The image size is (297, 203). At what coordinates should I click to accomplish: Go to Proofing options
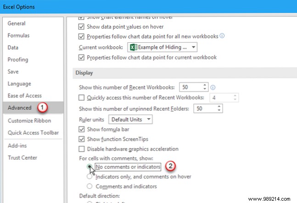pos(18,60)
